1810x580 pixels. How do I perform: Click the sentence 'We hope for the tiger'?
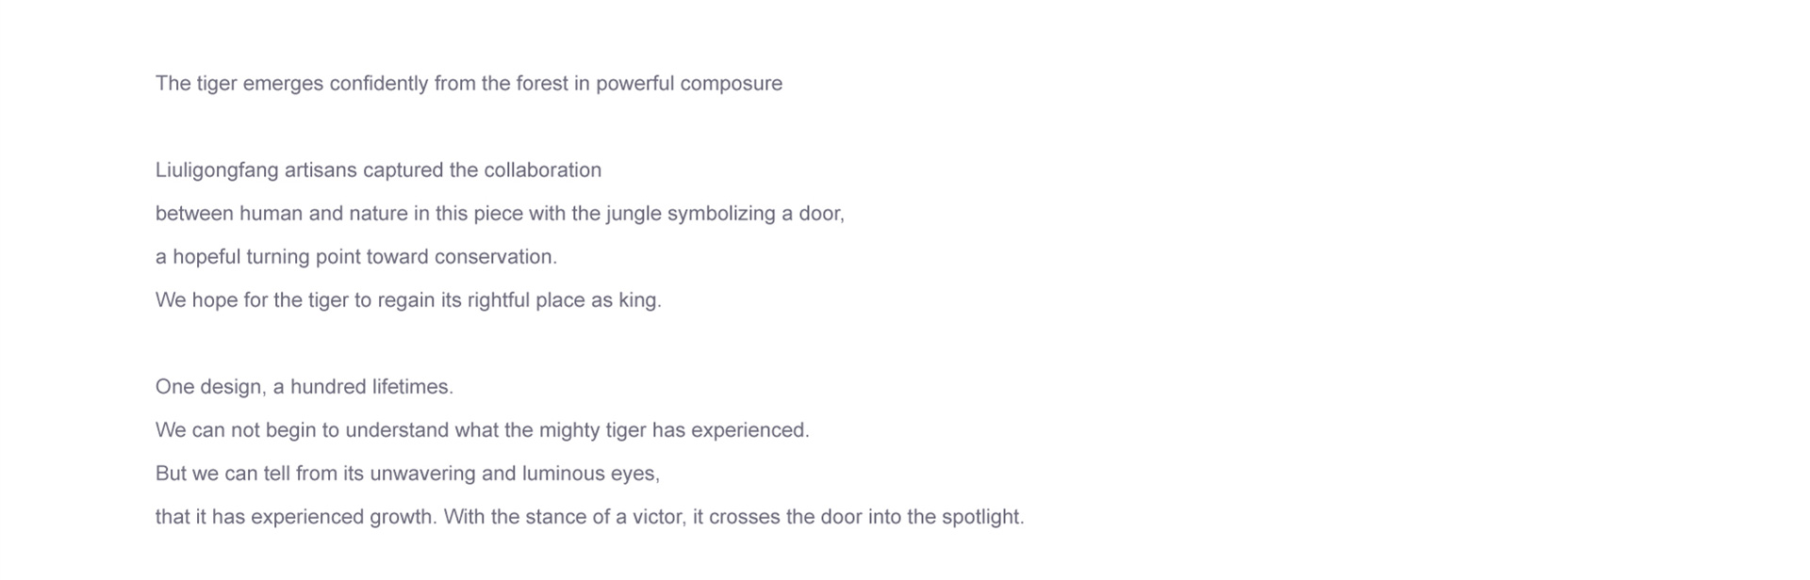(x=408, y=300)
